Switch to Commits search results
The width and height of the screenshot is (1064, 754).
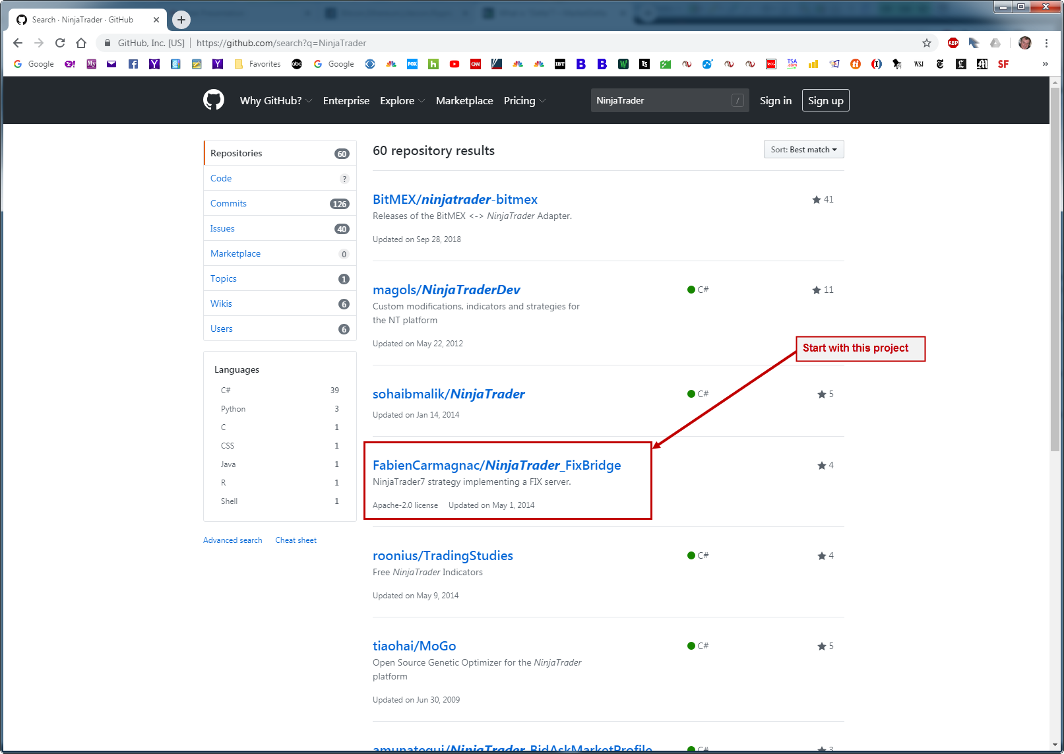coord(228,203)
